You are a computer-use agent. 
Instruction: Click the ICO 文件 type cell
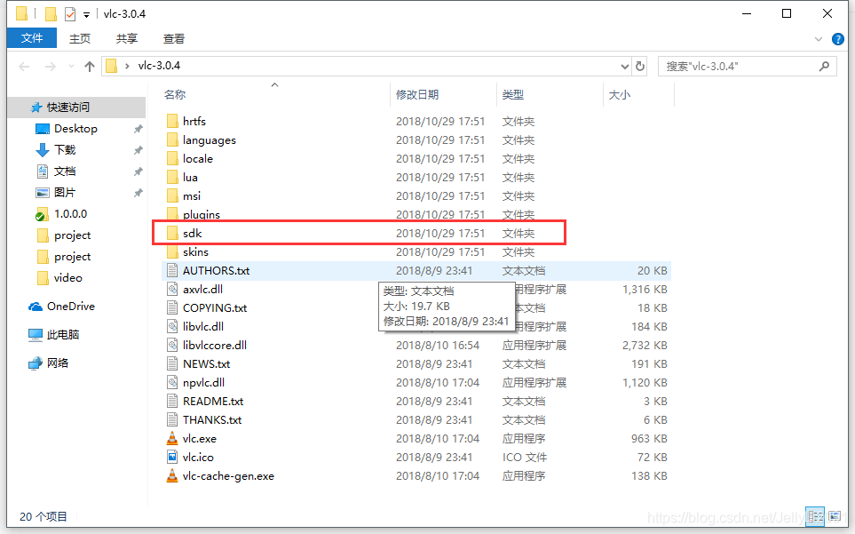tap(524, 457)
